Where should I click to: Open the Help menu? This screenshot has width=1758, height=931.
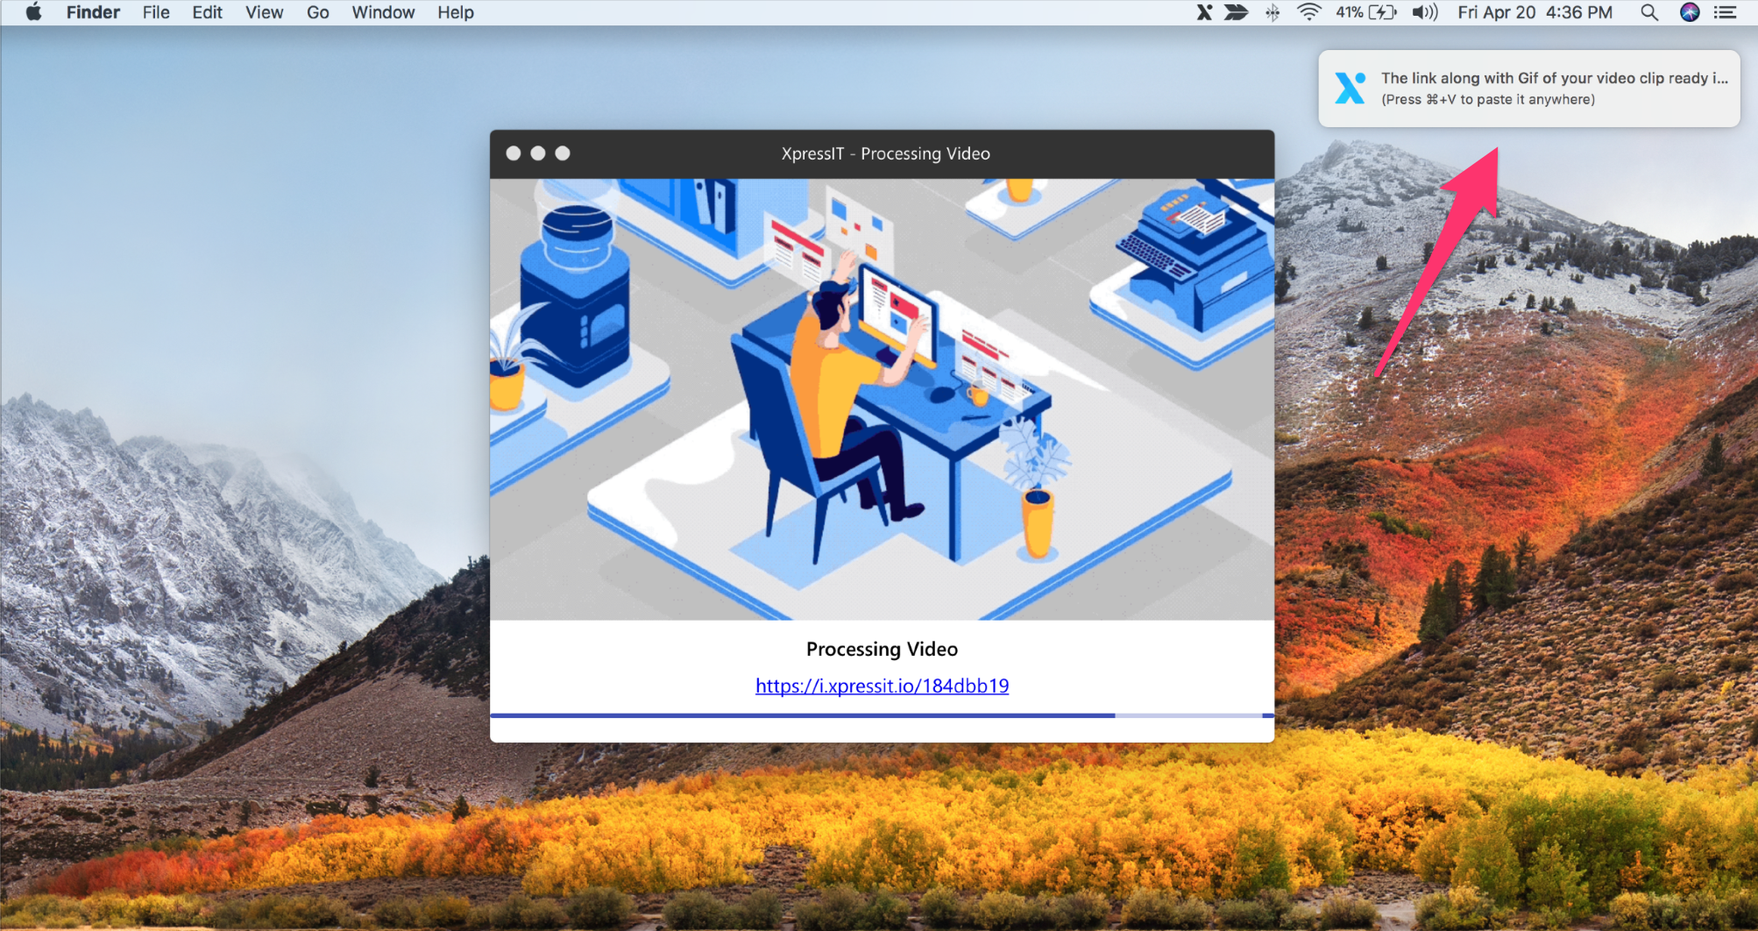tap(456, 12)
